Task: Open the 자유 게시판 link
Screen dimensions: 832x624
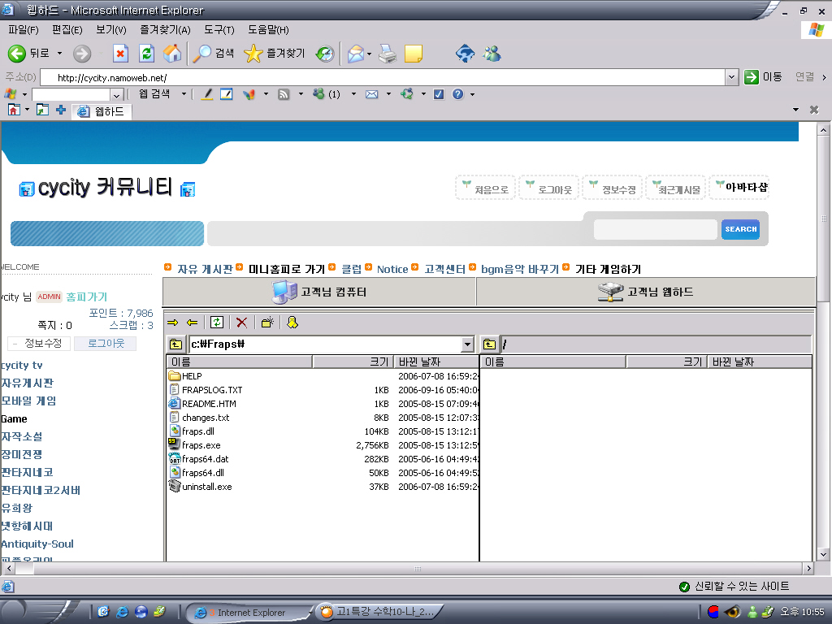Action: 205,269
